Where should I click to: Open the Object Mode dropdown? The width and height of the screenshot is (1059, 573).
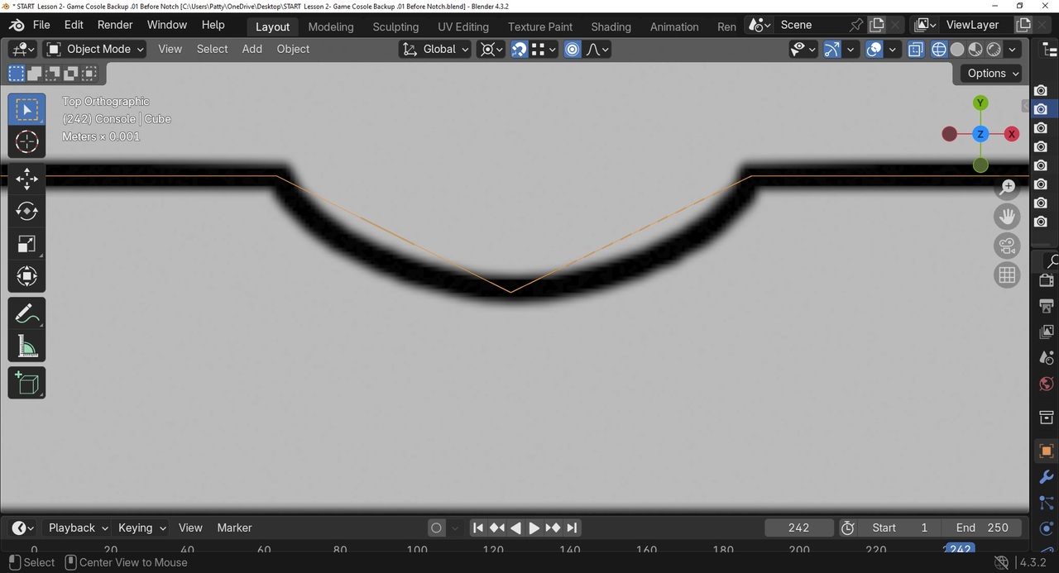tap(94, 49)
